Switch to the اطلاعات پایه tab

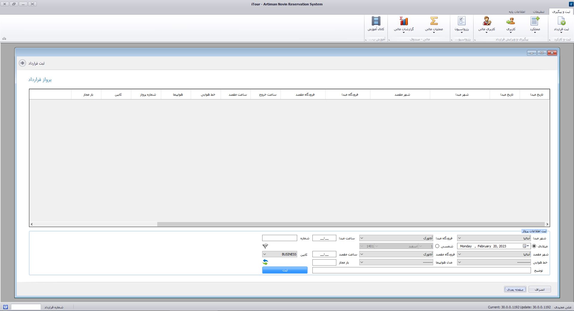click(x=517, y=12)
